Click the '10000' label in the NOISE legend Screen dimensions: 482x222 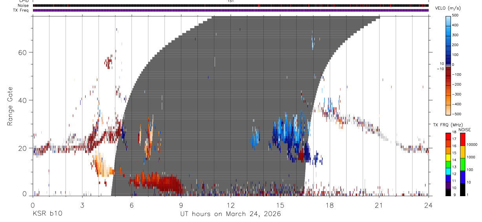pyautogui.click(x=472, y=144)
